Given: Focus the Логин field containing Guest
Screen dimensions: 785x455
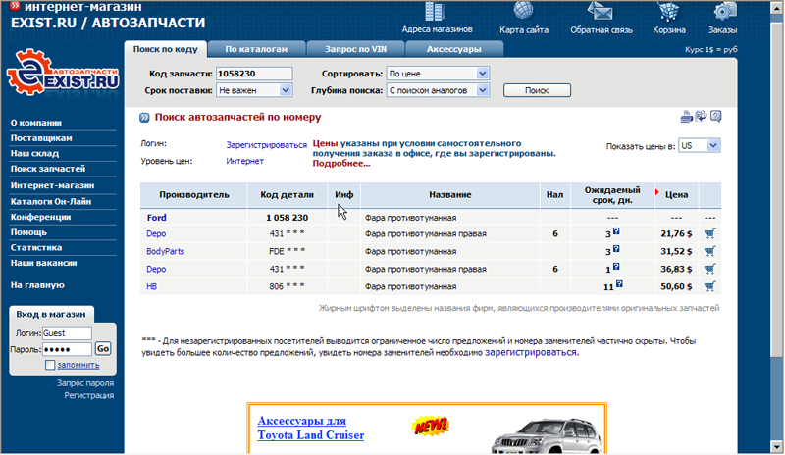Looking at the screenshot, I should (x=67, y=333).
